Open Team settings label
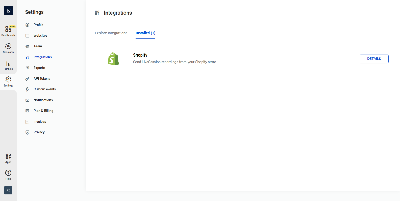 [38, 46]
